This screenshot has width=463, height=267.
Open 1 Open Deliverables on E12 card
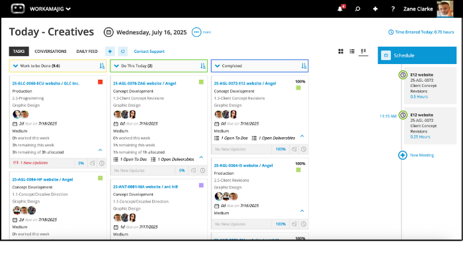click(x=273, y=138)
